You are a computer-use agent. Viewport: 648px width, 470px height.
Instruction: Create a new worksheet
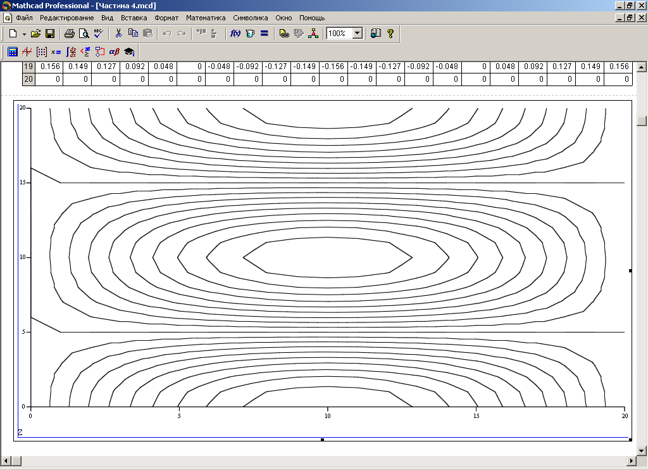[13, 34]
